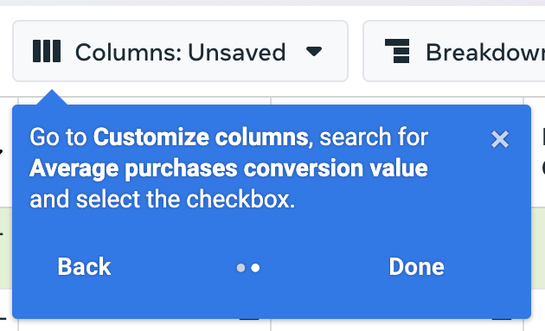The image size is (545, 331).
Task: Click the Breakdown stacked-bars icon
Action: tap(397, 51)
